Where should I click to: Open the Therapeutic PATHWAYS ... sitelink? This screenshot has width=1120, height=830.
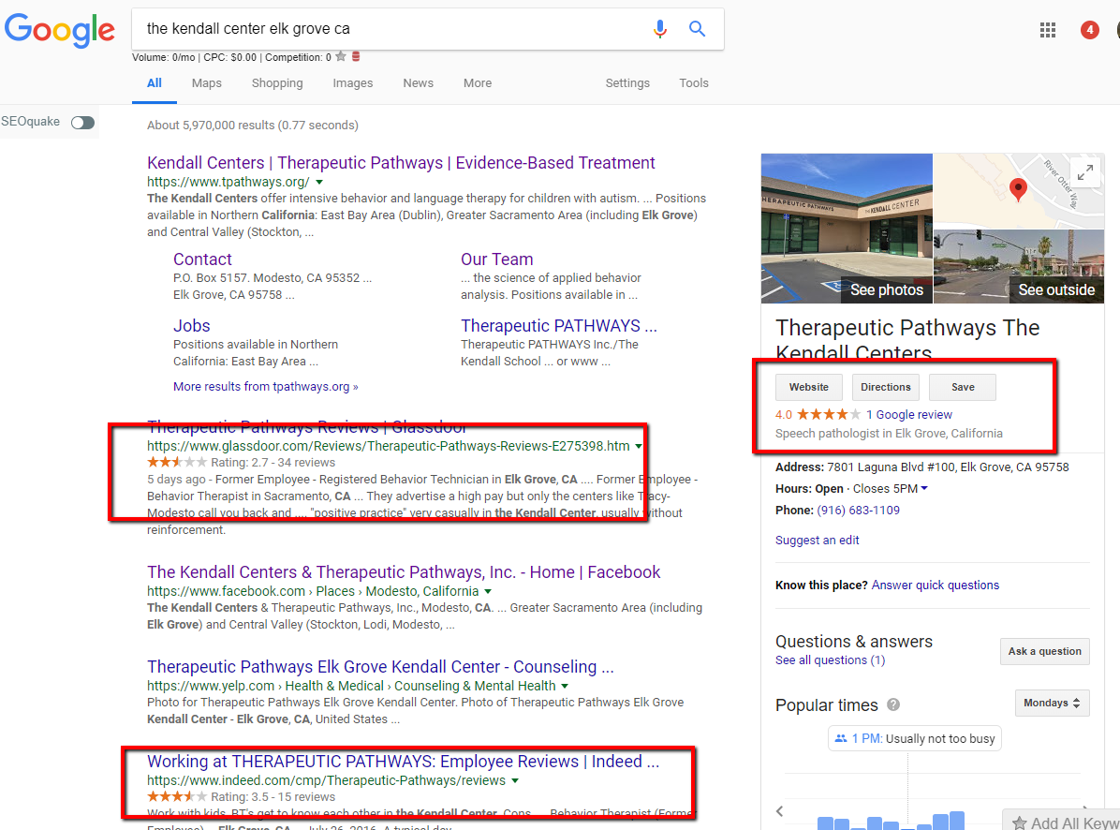[558, 326]
